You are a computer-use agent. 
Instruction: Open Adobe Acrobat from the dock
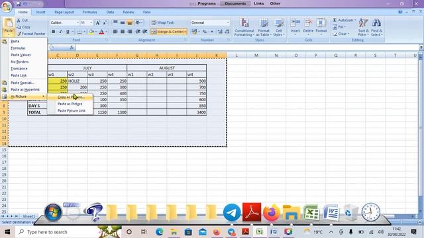tap(252, 212)
